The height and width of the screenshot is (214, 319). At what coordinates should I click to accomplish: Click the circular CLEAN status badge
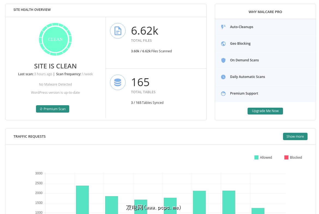click(55, 39)
